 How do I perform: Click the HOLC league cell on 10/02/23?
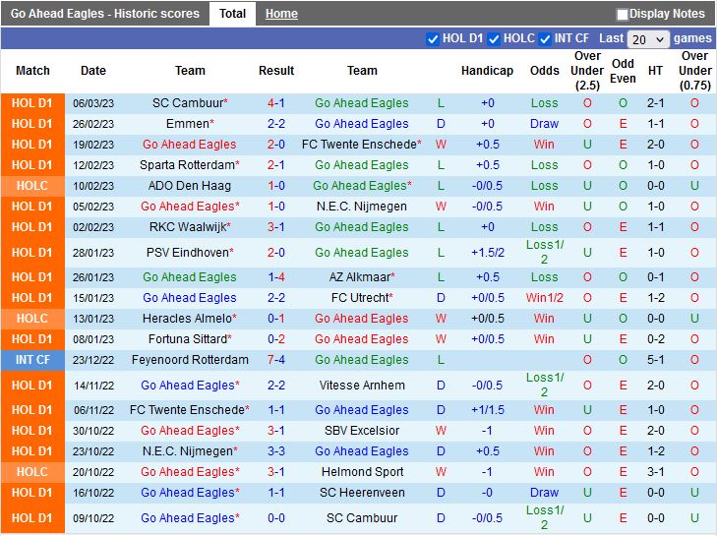click(32, 186)
